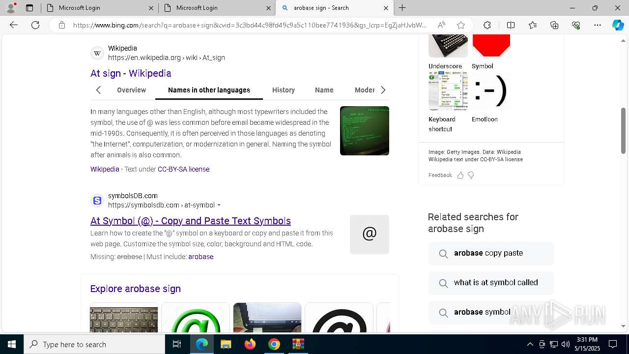Open the Wikipedia source link
The width and height of the screenshot is (629, 354).
click(105, 169)
